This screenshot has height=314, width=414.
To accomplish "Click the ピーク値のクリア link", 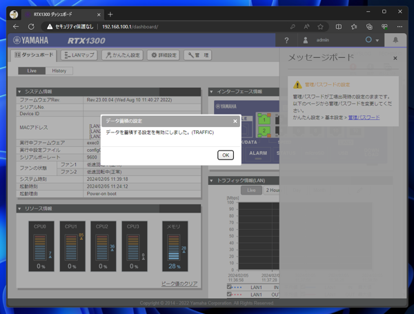I will tap(179, 284).
